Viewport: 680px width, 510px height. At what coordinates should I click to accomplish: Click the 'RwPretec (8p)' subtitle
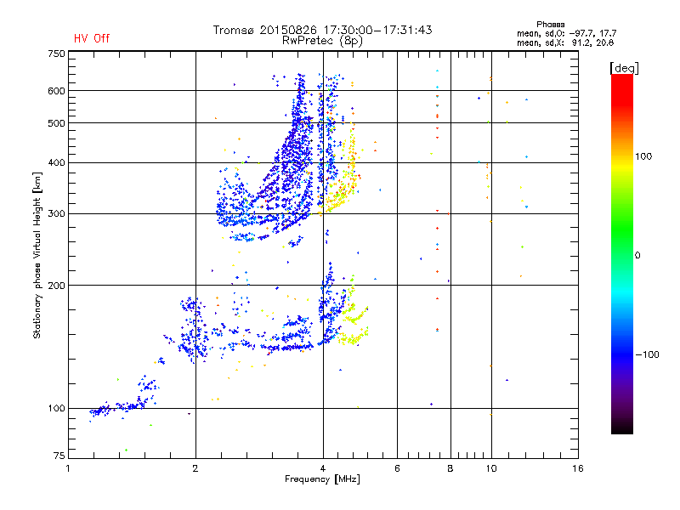[322, 41]
